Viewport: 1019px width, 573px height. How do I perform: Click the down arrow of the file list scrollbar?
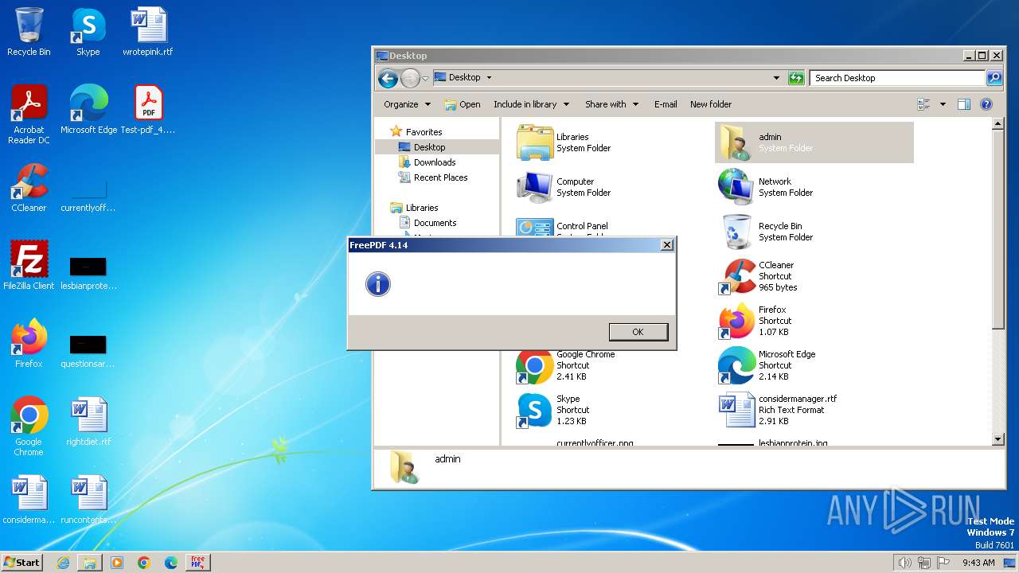998,439
